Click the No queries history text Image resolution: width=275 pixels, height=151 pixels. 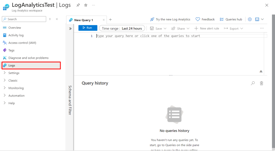[175, 131]
